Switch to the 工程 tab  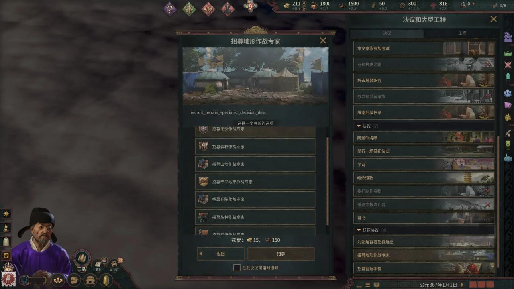(x=462, y=33)
